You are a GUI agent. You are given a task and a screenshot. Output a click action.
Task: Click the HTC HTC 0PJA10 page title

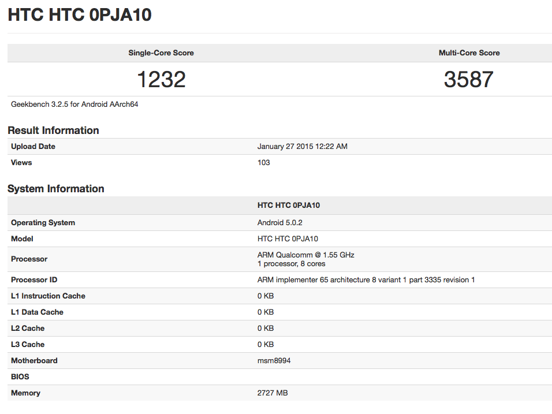tap(80, 15)
